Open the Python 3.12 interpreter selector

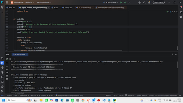163,95
